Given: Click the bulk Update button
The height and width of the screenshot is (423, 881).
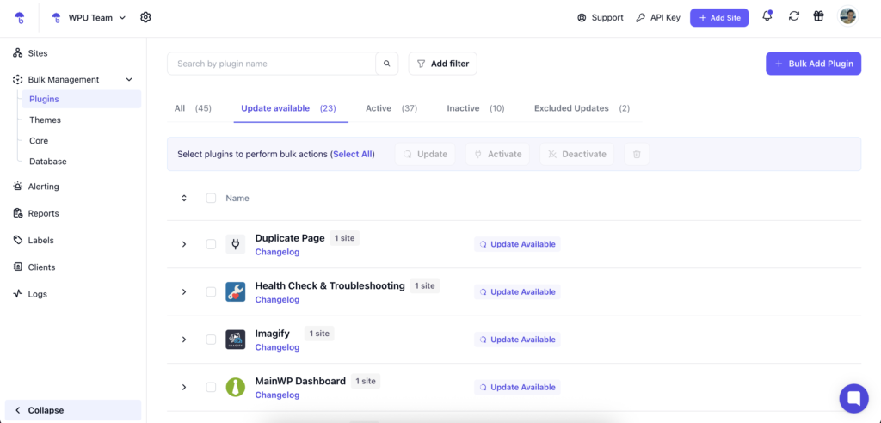Looking at the screenshot, I should point(425,154).
